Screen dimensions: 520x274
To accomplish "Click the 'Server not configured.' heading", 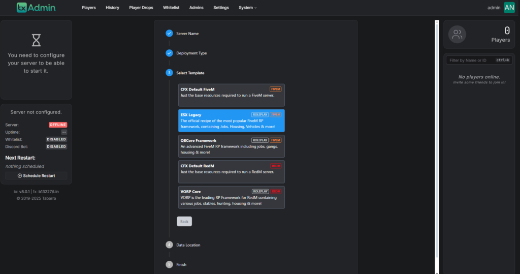I will pyautogui.click(x=36, y=112).
